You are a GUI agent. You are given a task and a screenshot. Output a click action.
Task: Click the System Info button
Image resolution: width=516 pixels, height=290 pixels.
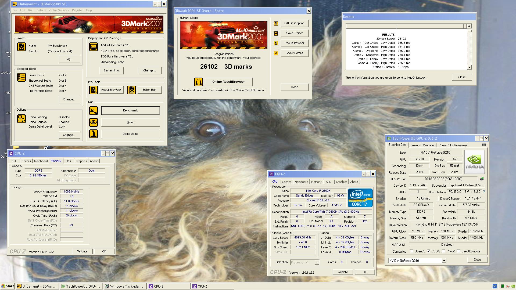[x=111, y=70]
